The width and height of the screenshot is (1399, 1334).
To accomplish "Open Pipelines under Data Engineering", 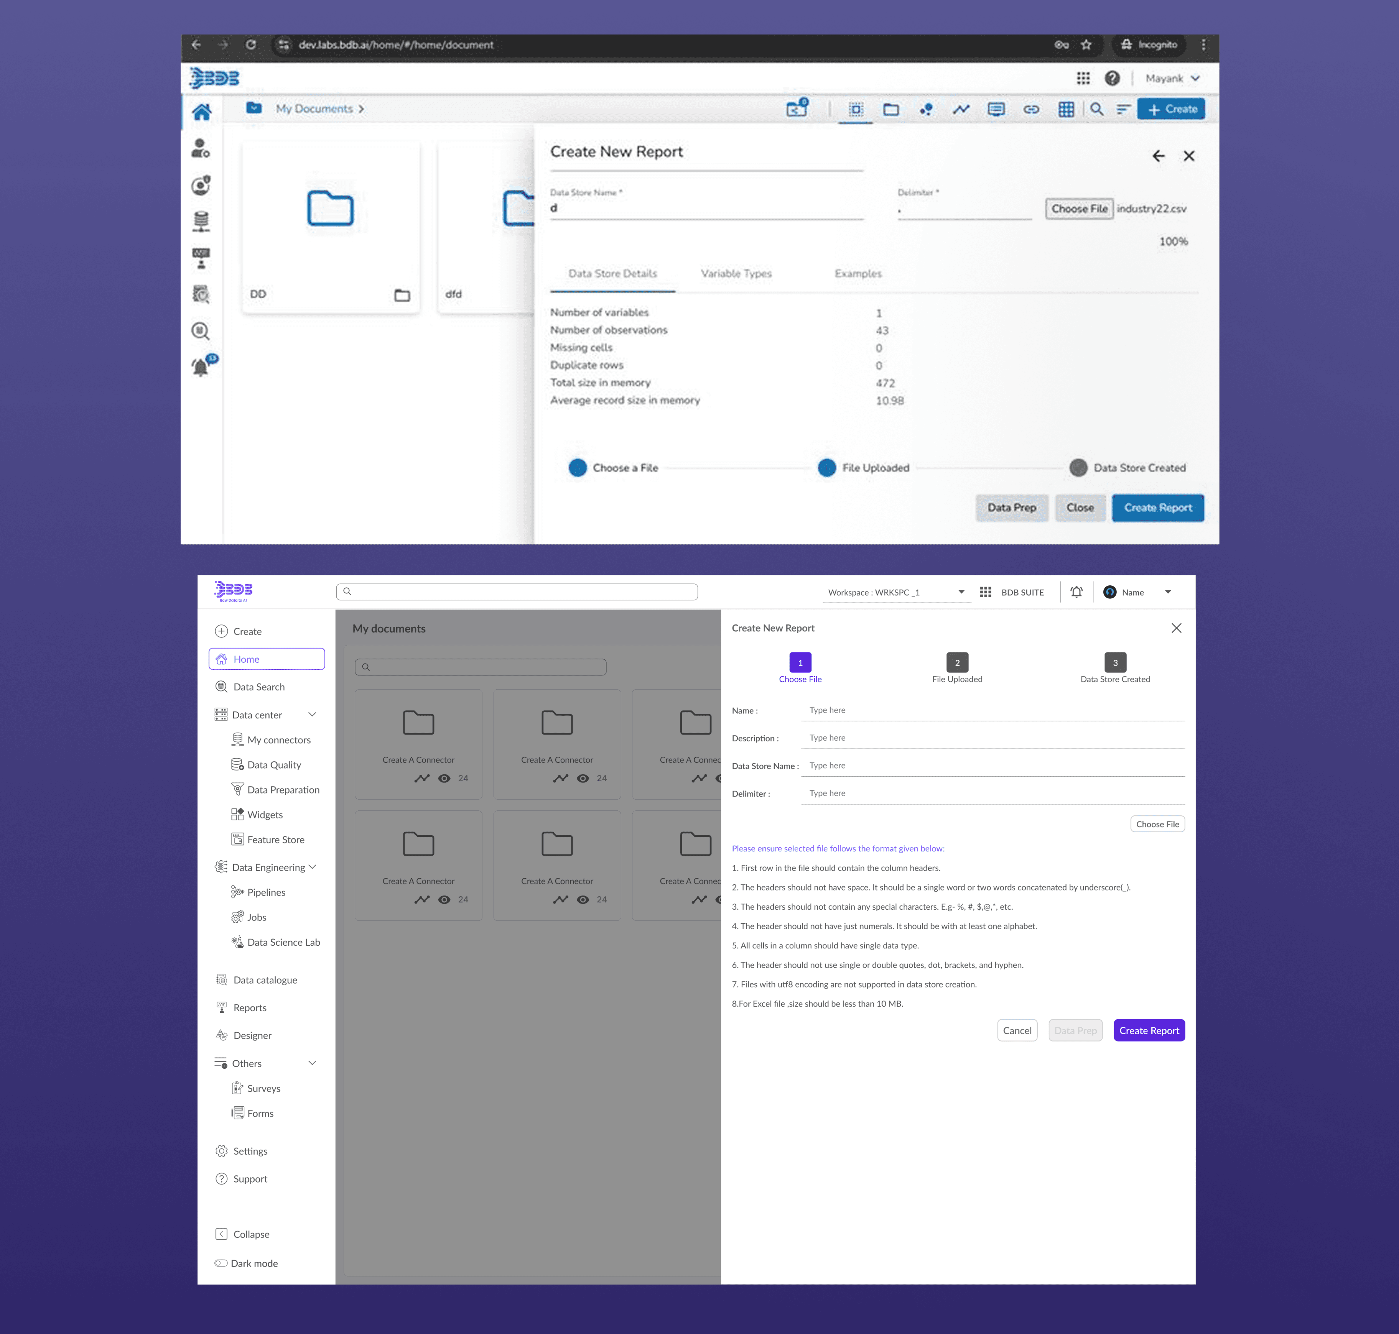I will tap(266, 892).
